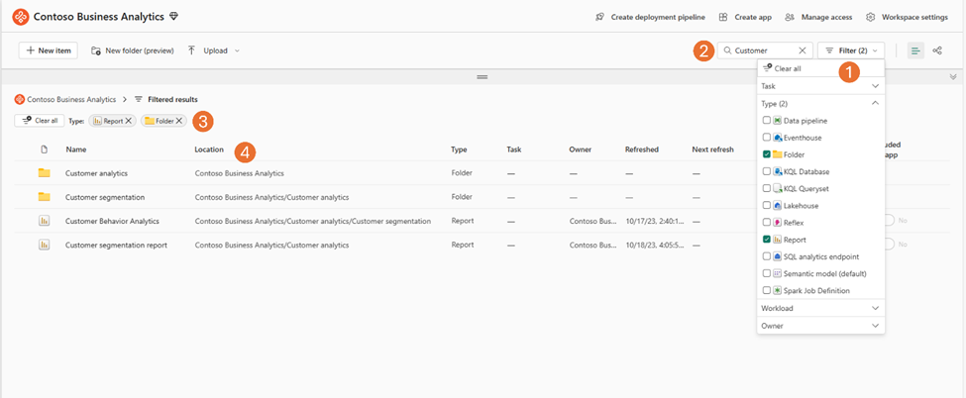Click the Contoso workspace logo icon

coord(21,17)
